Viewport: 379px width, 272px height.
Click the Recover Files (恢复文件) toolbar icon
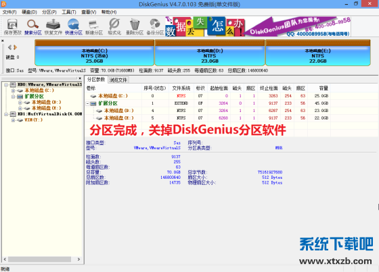click(53, 26)
